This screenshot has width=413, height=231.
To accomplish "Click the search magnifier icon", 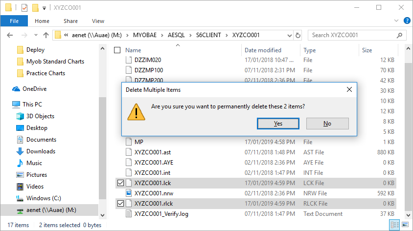I will point(401,35).
